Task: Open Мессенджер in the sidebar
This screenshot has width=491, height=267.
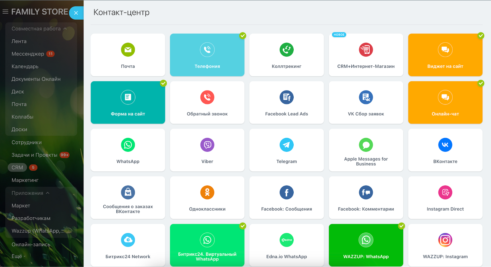Action: (28, 54)
